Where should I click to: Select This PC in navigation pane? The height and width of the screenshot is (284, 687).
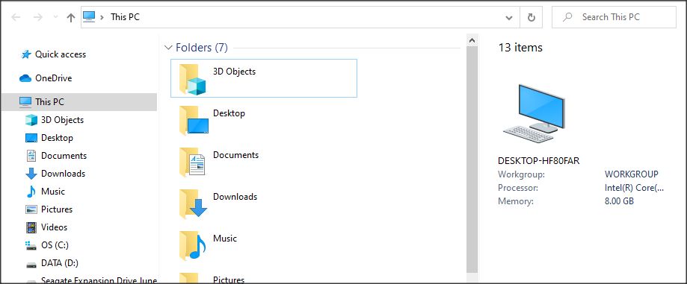[78, 102]
